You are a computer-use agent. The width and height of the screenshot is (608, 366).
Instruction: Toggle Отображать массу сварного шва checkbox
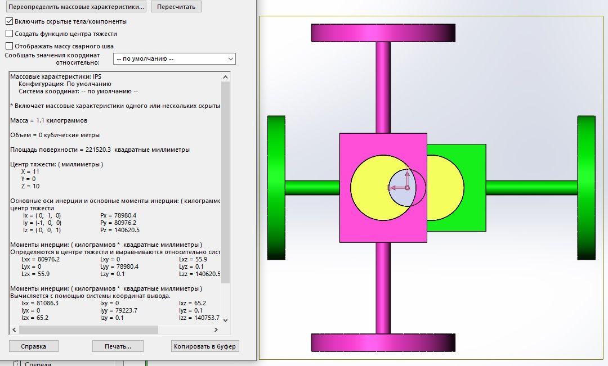9,46
